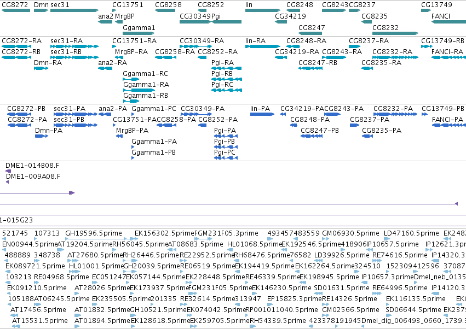Image resolution: width=466 pixels, height=329 pixels.
Task: Open protein 'CG8247-PB'
Action: 320,131
